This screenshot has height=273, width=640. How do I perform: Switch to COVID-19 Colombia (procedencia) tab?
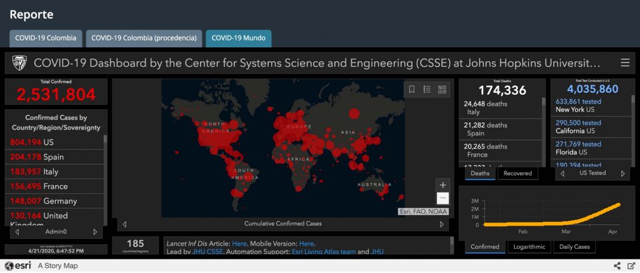click(x=144, y=38)
